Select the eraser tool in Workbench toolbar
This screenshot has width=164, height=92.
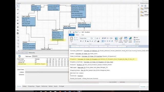click(18, 13)
